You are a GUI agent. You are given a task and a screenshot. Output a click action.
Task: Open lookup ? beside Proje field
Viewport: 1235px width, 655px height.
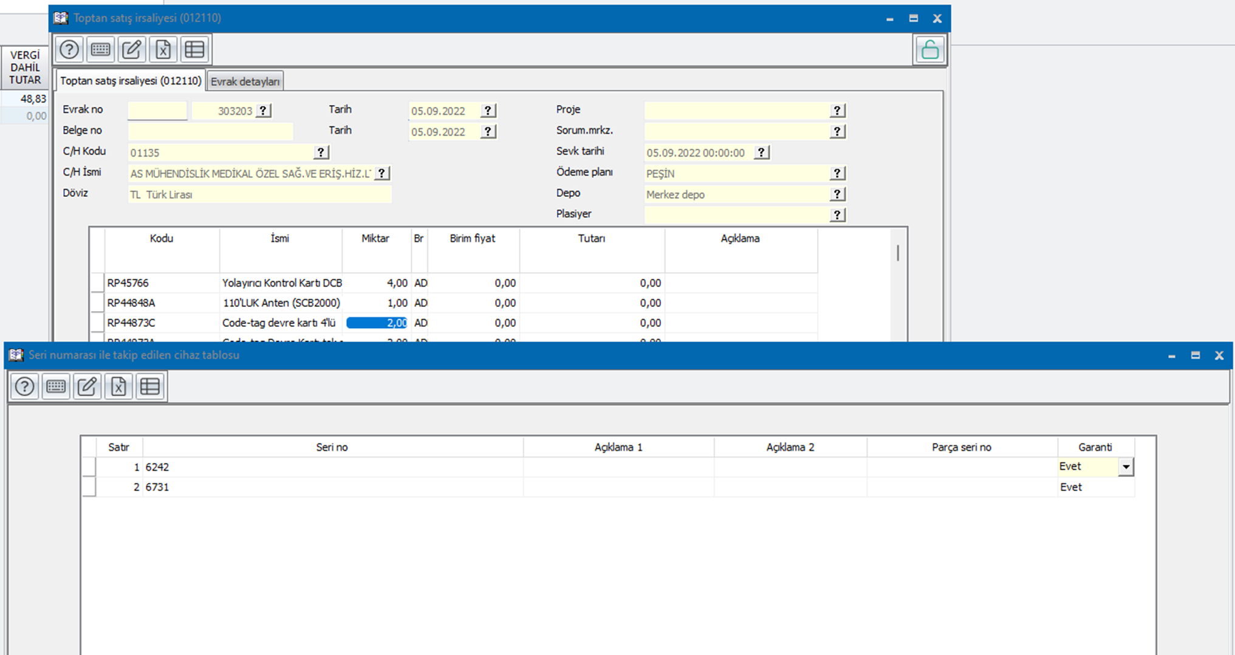(x=837, y=111)
